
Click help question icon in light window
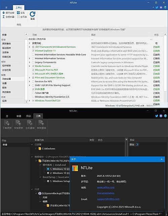[165, 7]
